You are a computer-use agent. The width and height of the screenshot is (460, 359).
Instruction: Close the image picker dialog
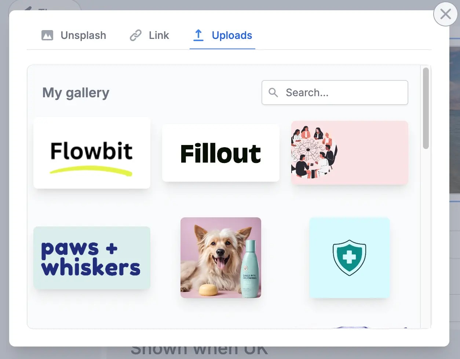[x=446, y=14]
